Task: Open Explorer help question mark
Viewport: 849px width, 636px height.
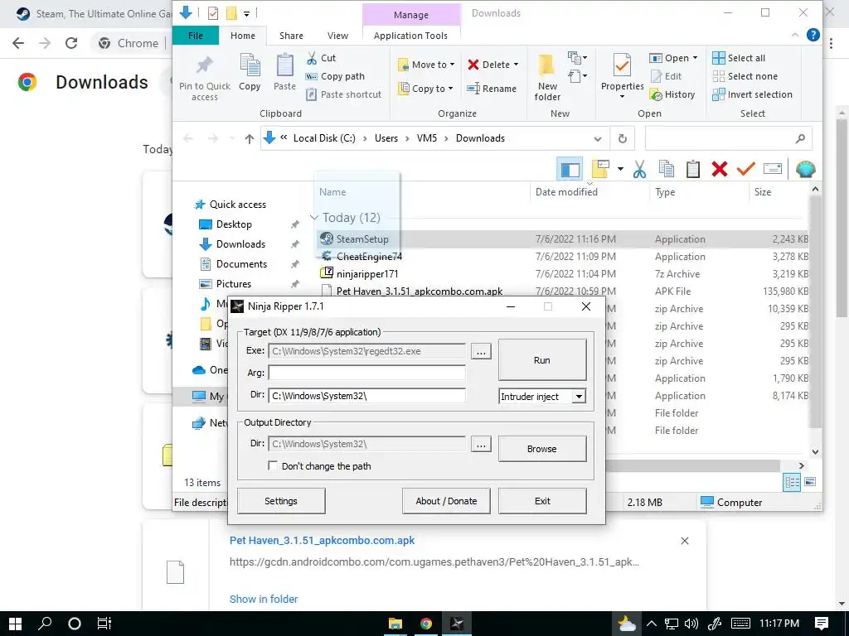Action: 813,35
